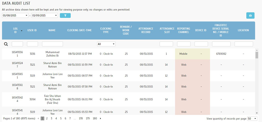Click the USER ID column header

(x=32, y=30)
